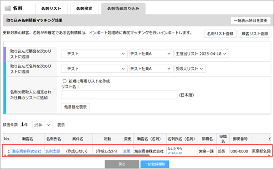Switch to the 名刺検索 tab
The height and width of the screenshot is (169, 274).
tap(84, 9)
